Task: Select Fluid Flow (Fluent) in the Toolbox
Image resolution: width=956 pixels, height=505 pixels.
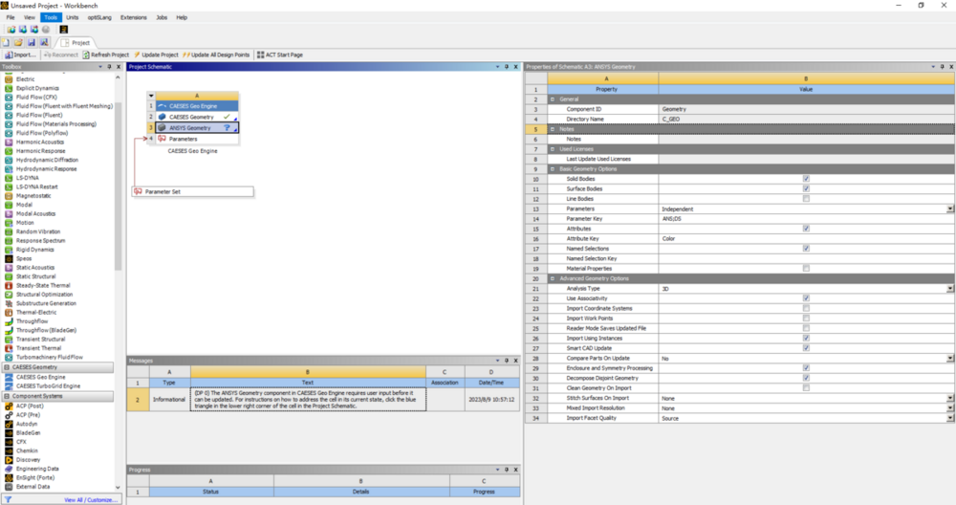Action: coord(39,115)
